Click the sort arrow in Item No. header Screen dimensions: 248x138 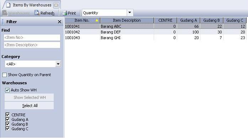97,20
